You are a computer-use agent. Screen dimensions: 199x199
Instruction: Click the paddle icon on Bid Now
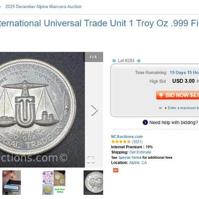click(x=161, y=95)
